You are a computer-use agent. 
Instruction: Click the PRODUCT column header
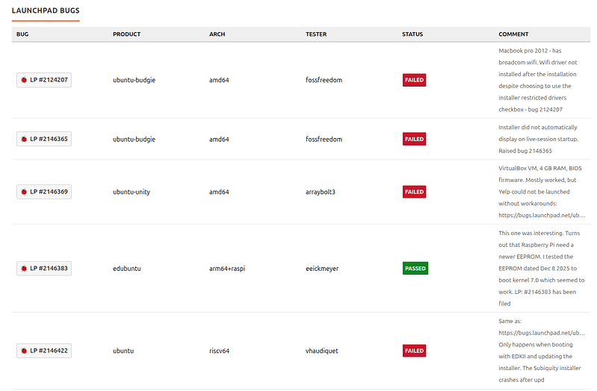[x=126, y=34]
